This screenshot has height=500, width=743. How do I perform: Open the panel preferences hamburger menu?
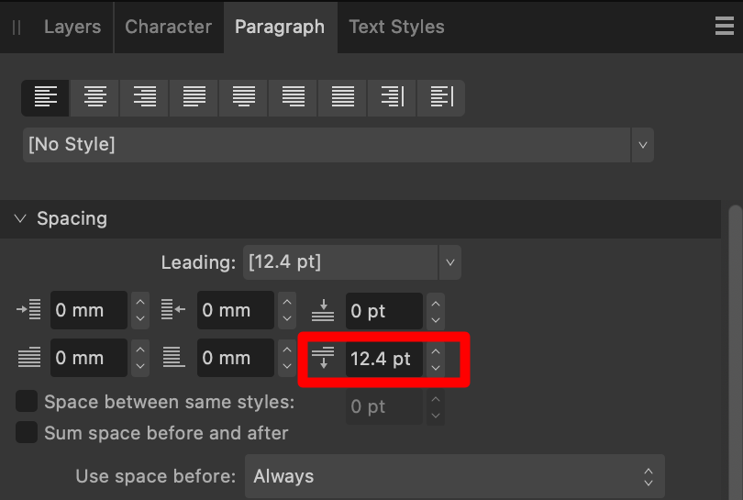[724, 26]
